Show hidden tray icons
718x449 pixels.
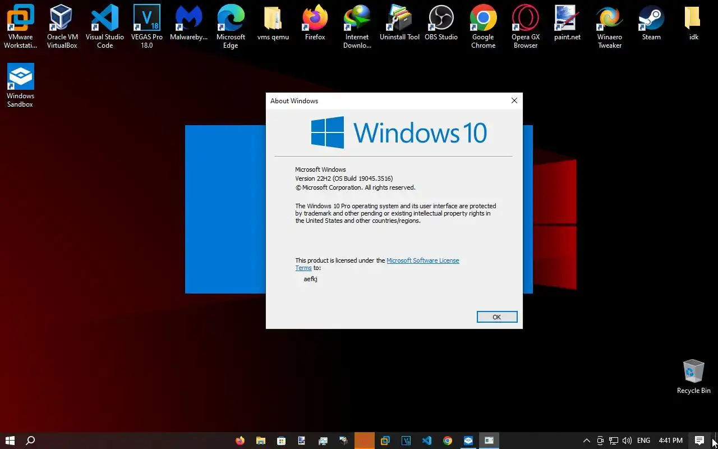[x=587, y=441]
